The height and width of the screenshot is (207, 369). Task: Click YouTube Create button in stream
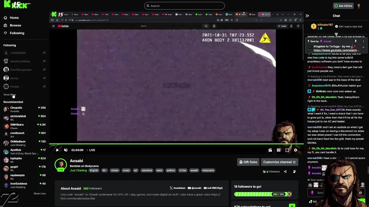point(282,26)
